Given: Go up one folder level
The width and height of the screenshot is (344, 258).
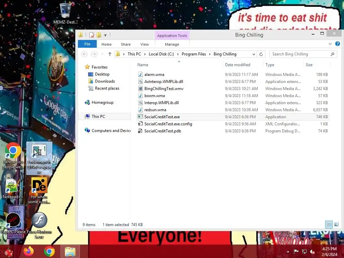Looking at the screenshot, I should pos(110,54).
